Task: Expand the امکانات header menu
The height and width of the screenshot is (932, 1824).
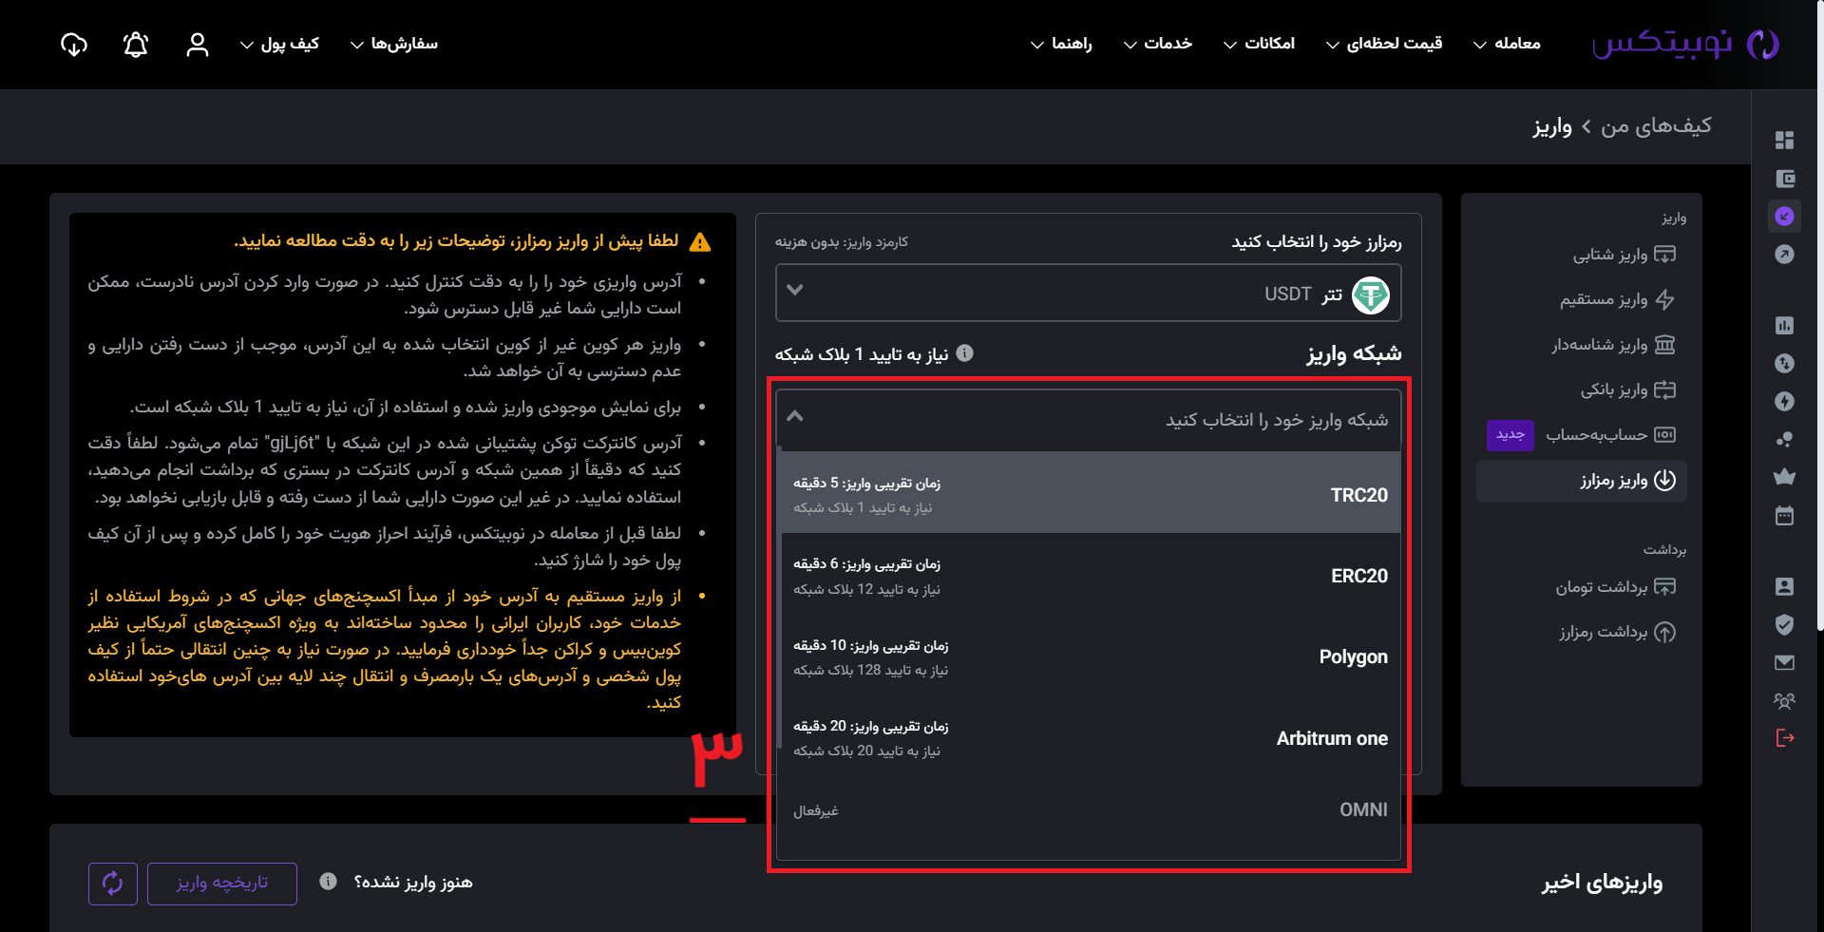Action: click(1259, 44)
